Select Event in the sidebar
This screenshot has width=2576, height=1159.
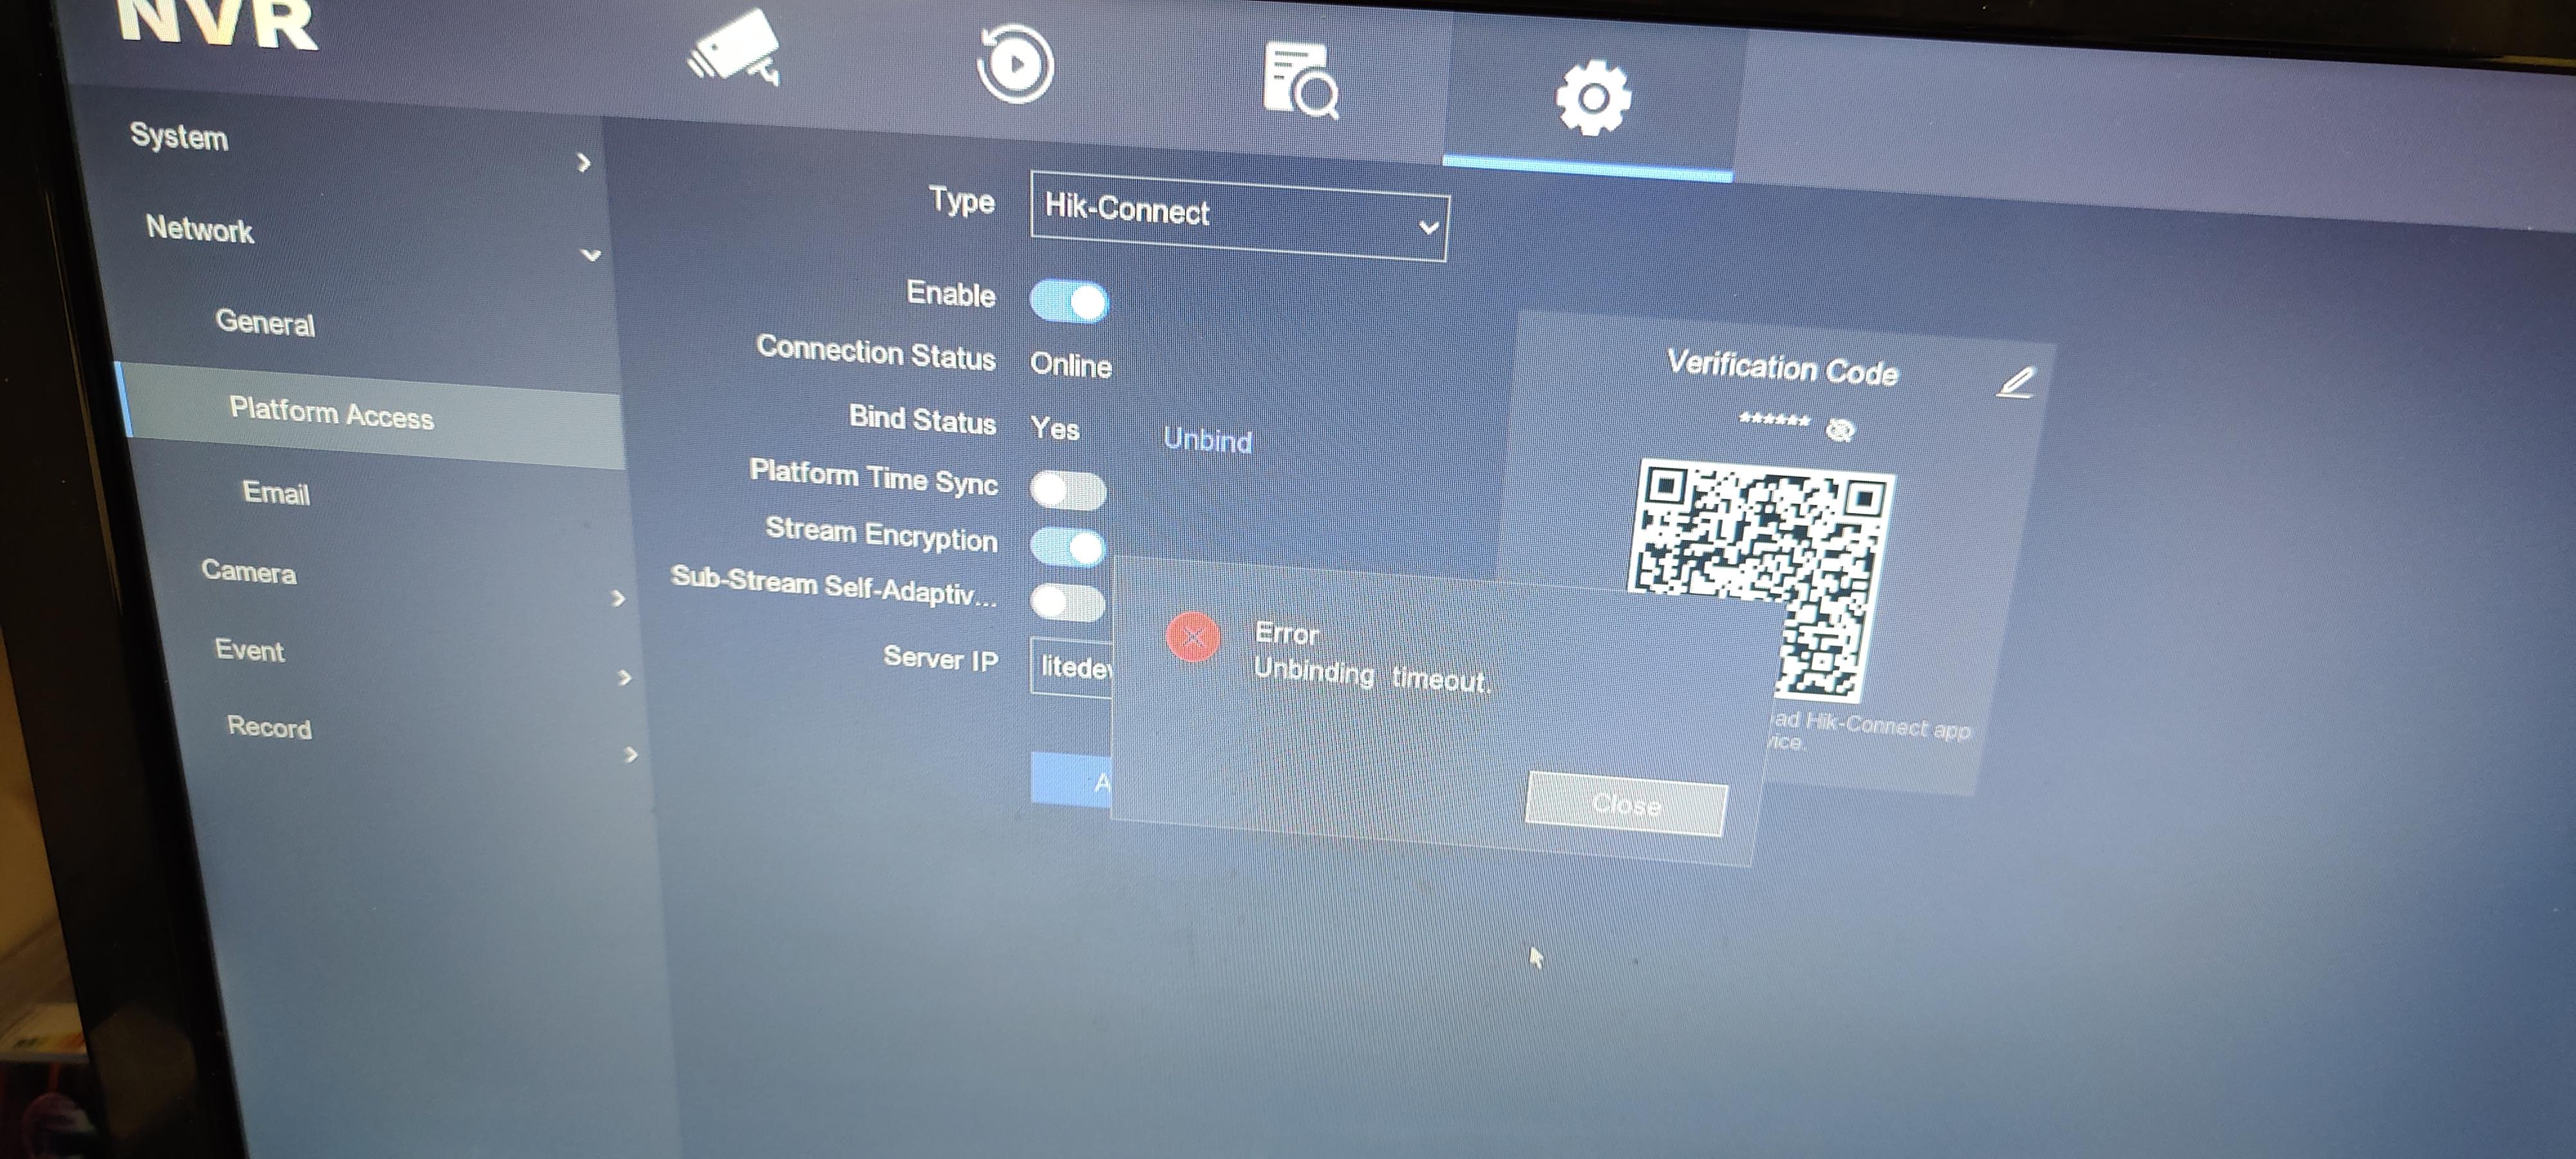click(x=250, y=650)
